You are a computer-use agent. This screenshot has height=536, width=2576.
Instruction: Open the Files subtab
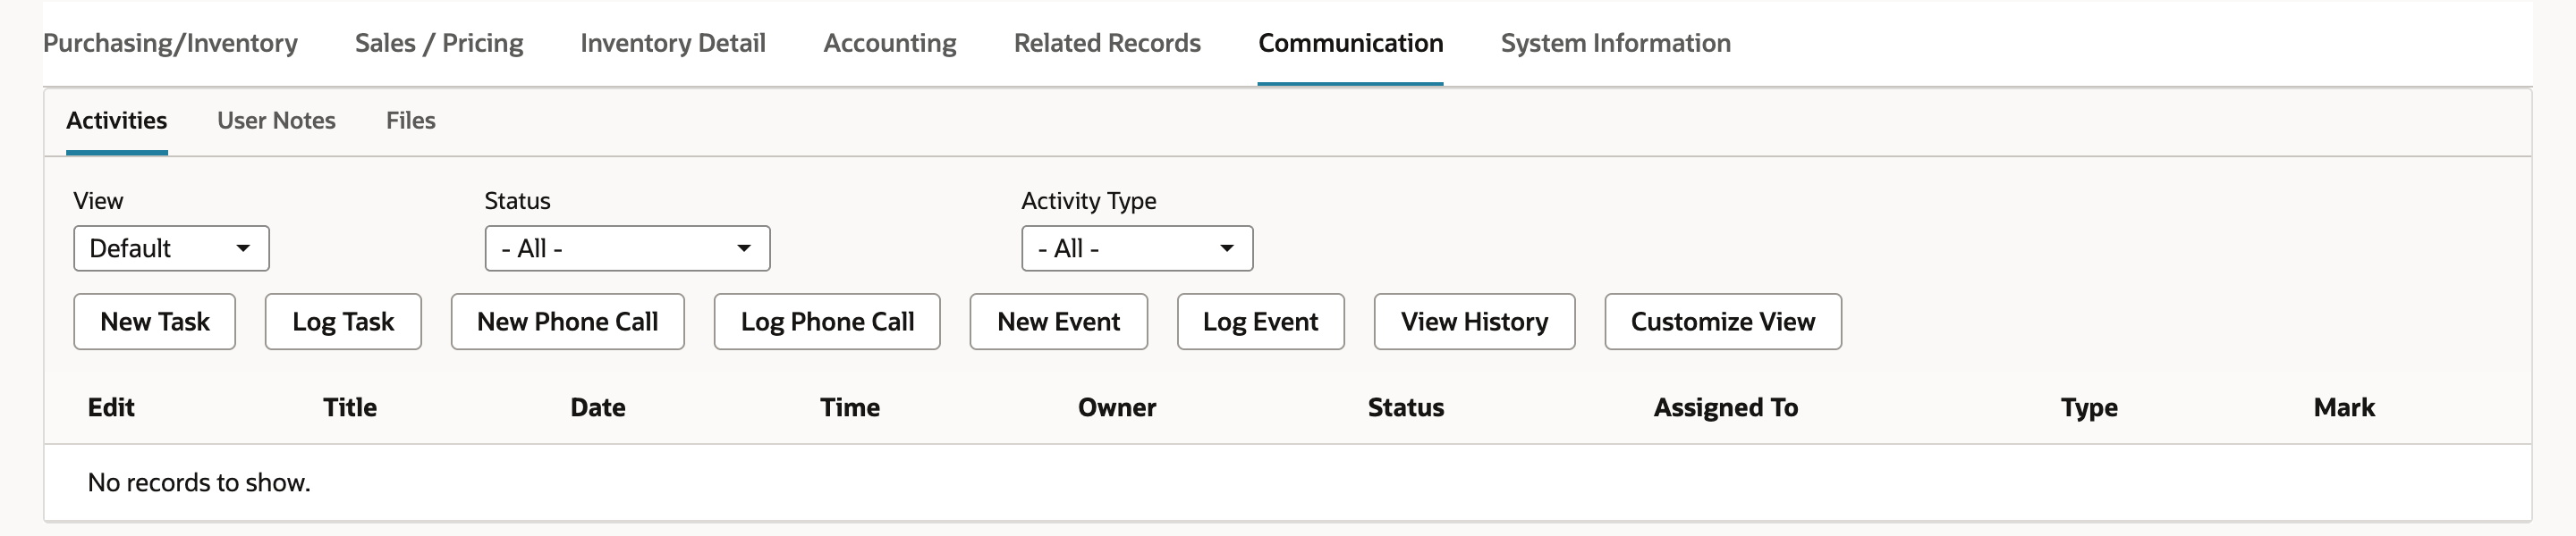(410, 121)
